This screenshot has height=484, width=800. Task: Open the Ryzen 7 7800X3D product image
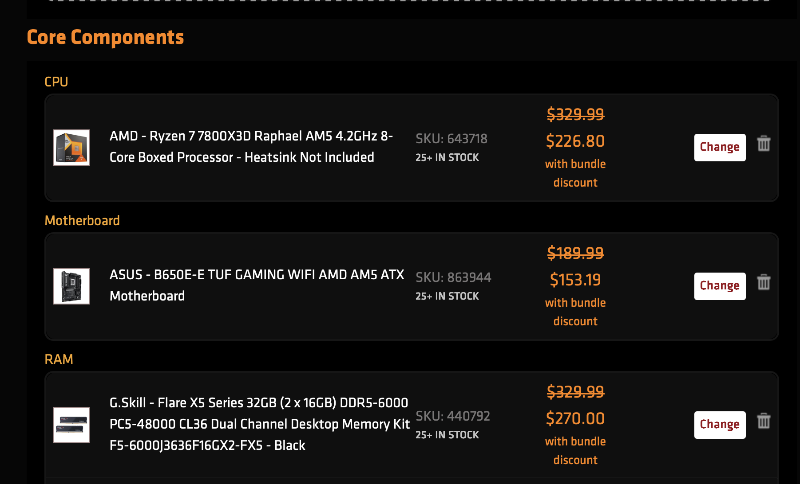(x=71, y=148)
